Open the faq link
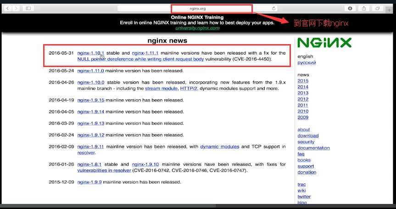This screenshot has height=209, width=396. pyautogui.click(x=301, y=154)
